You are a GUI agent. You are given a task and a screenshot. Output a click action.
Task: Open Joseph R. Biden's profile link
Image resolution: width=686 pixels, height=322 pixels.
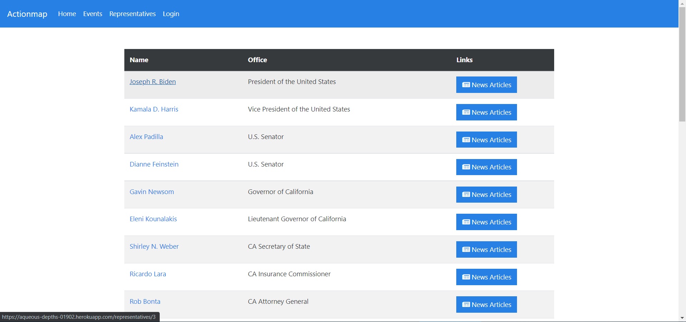click(x=153, y=82)
